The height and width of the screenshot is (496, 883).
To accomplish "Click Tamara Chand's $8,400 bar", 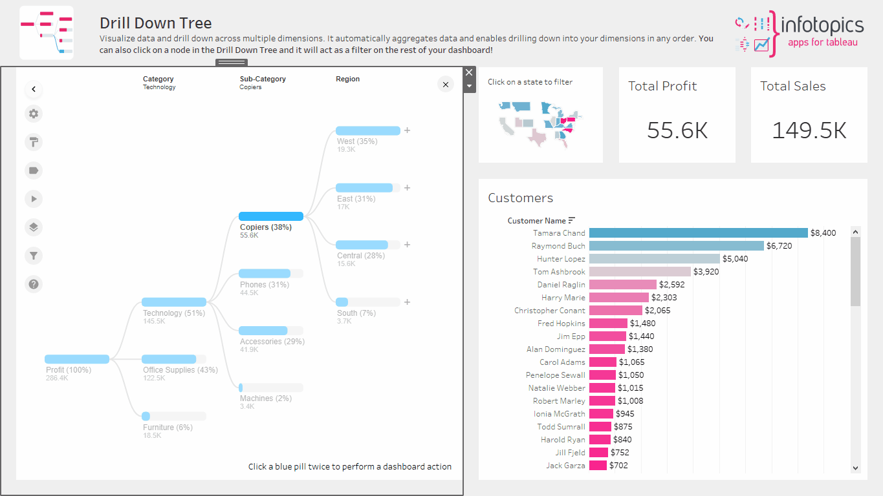I will coord(698,233).
